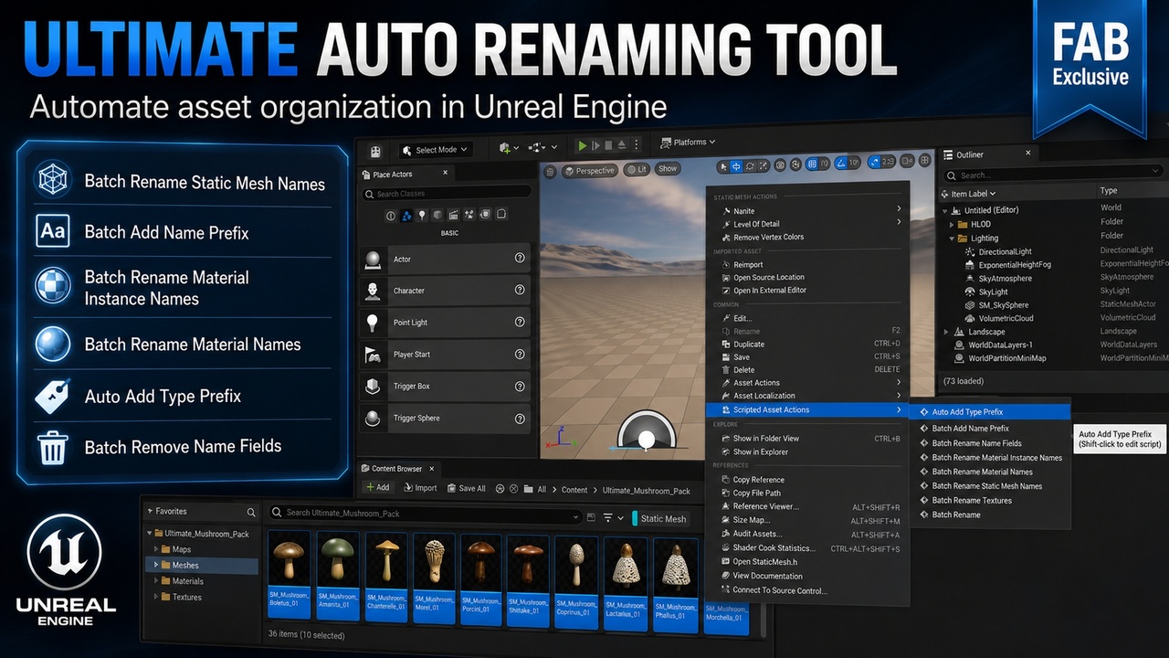The height and width of the screenshot is (658, 1169).
Task: Click the Content breadcrumb path link
Action: 574,490
